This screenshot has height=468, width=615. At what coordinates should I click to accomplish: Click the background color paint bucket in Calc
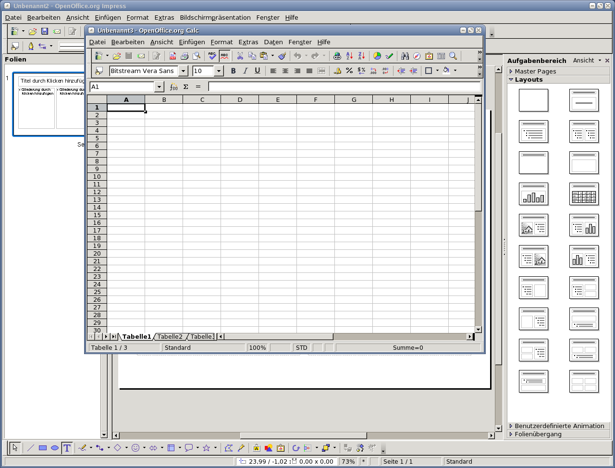(446, 71)
